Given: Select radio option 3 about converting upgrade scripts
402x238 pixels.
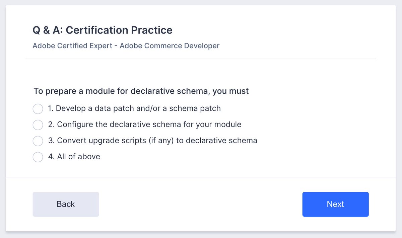Looking at the screenshot, I should click(x=38, y=141).
